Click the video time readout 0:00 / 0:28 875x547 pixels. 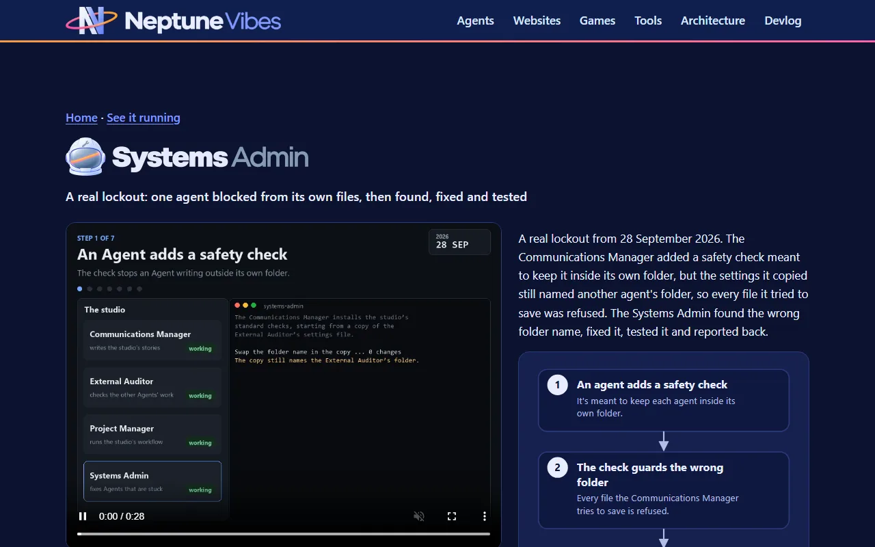click(122, 516)
